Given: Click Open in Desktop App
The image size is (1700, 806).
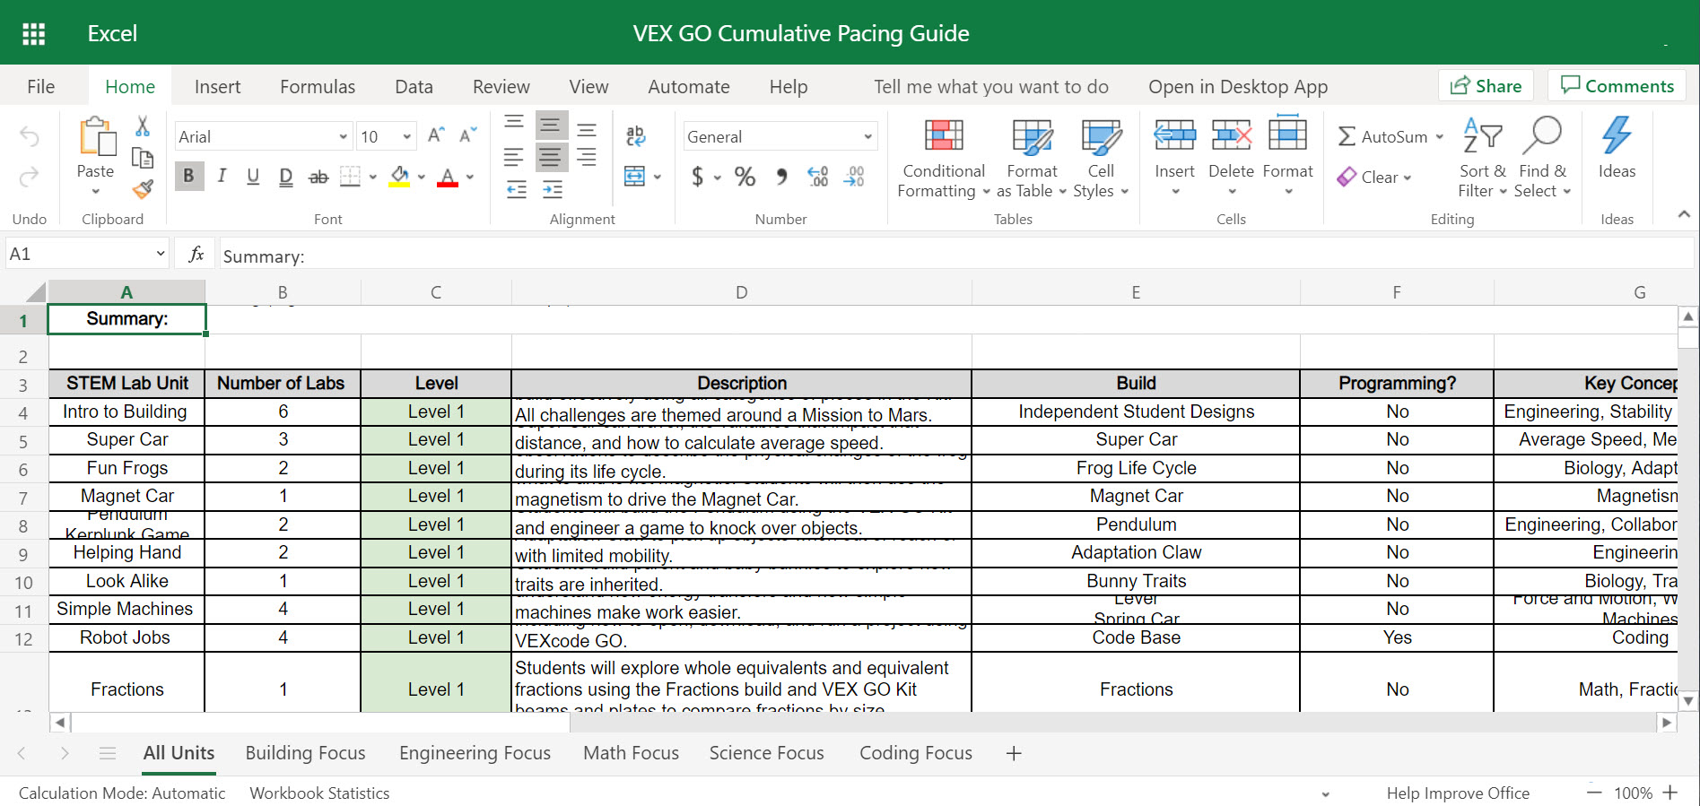Looking at the screenshot, I should (x=1237, y=86).
